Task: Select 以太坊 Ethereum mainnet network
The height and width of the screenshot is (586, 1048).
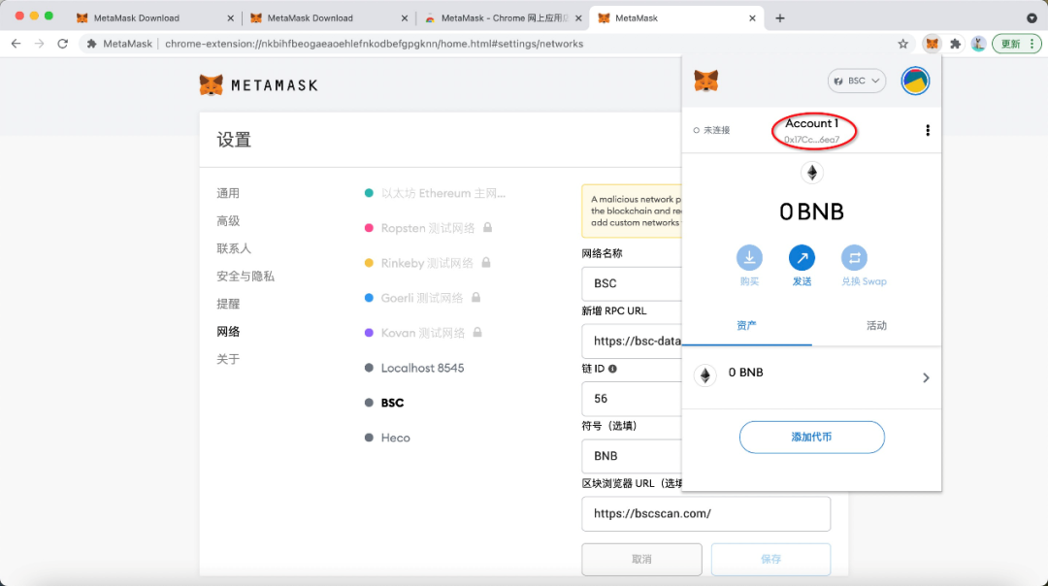Action: [x=442, y=193]
